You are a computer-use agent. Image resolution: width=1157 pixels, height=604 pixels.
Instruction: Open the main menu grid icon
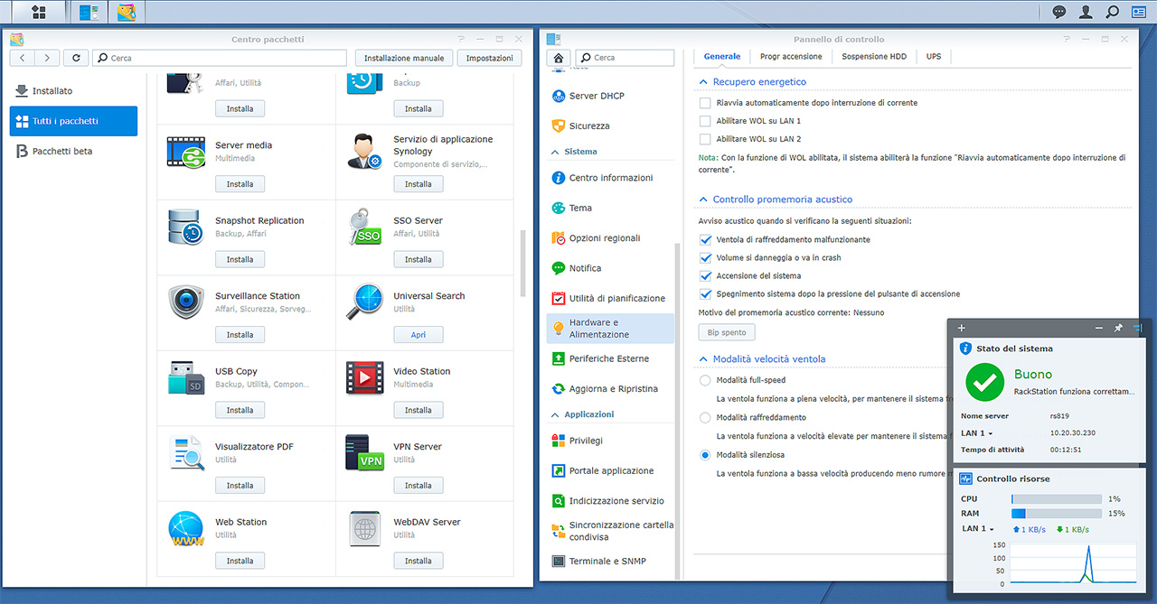38,13
